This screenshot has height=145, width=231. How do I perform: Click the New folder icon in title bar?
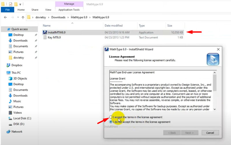pyautogui.click(x=16, y=4)
